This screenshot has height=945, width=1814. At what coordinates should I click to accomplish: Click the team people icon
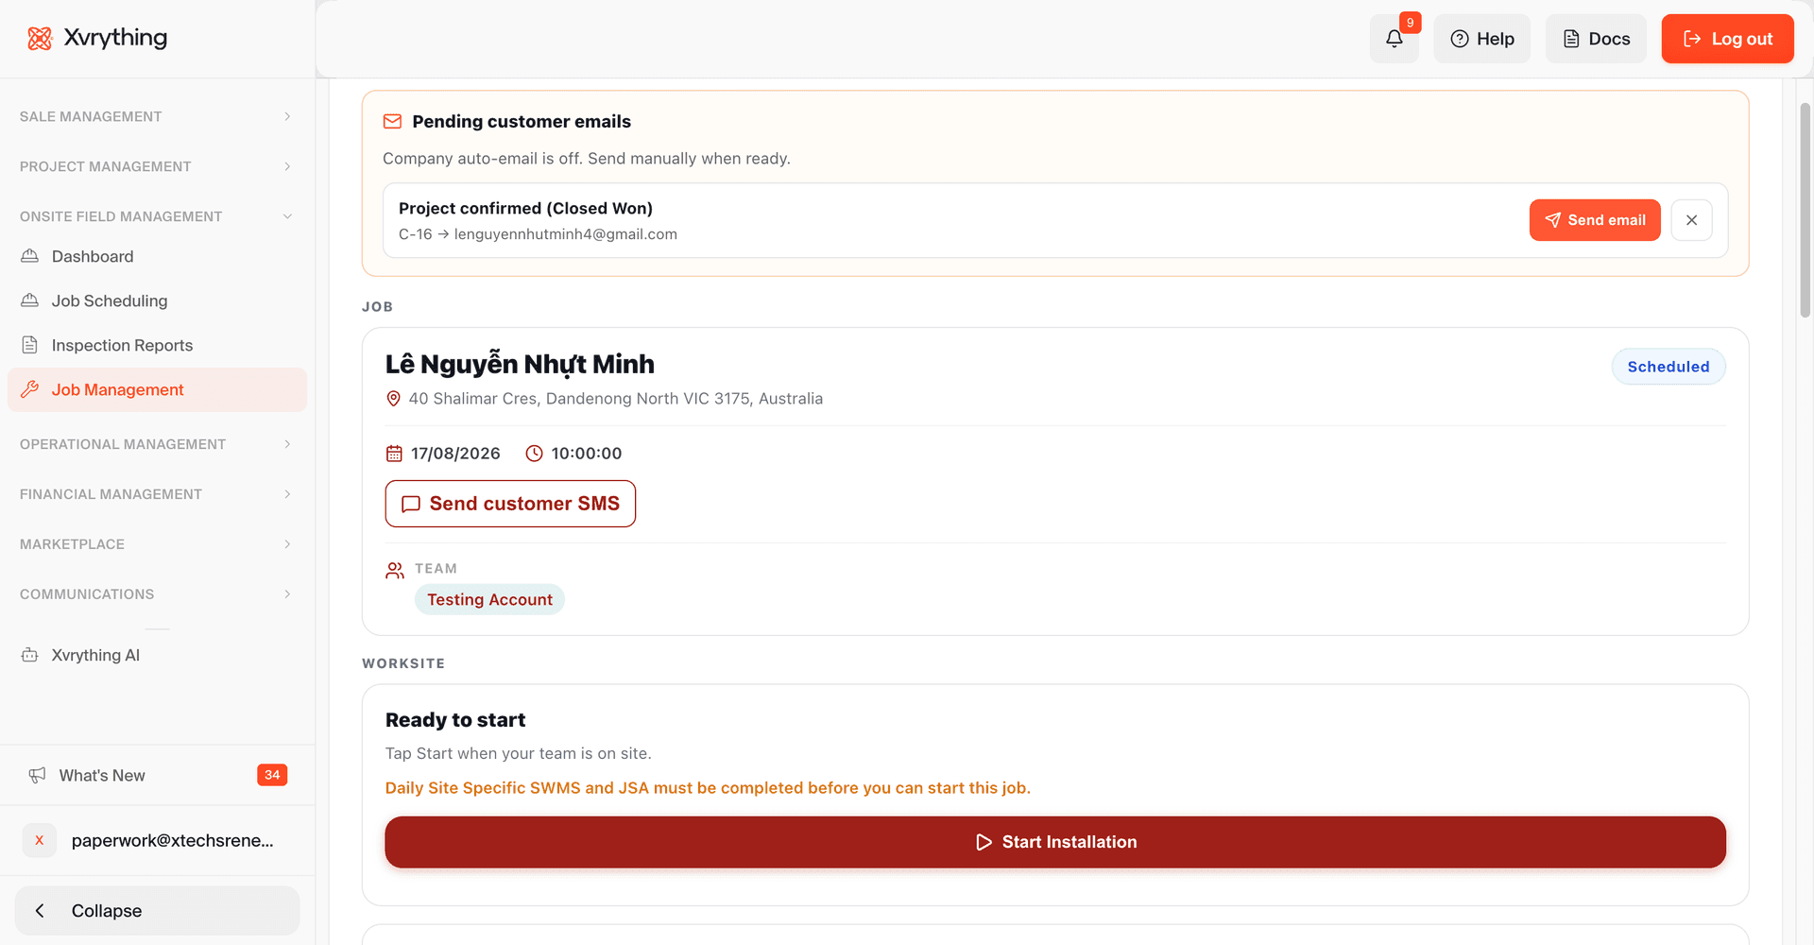pyautogui.click(x=395, y=570)
